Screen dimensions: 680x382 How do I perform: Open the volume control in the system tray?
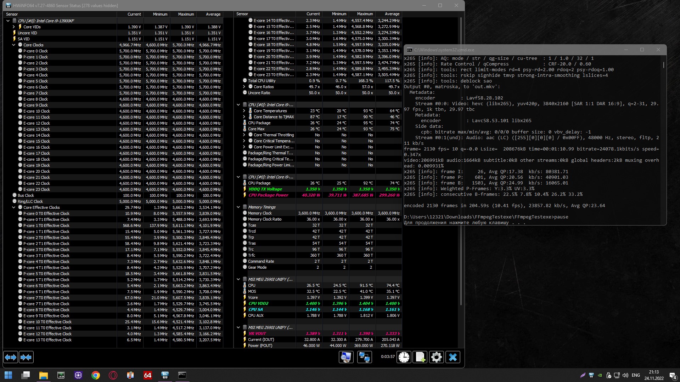click(x=625, y=375)
